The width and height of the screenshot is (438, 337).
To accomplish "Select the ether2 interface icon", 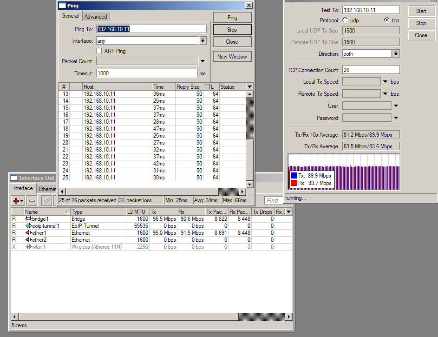I will point(28,240).
